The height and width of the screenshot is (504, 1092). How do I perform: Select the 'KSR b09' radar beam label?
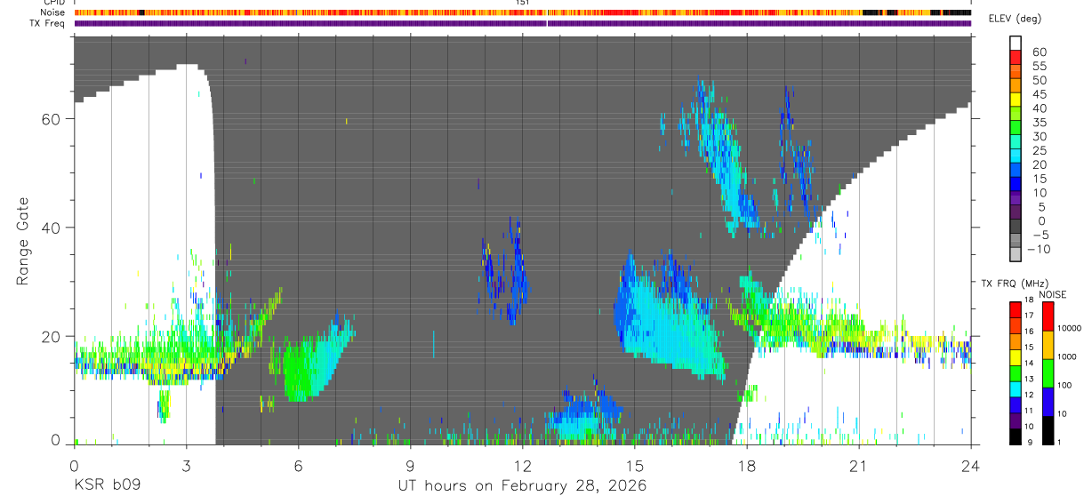pos(107,486)
